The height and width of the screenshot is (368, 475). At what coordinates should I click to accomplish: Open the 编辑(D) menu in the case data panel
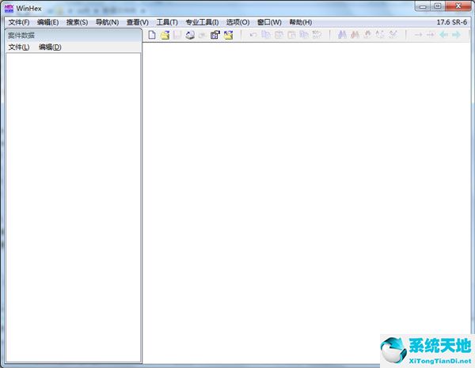pos(51,47)
